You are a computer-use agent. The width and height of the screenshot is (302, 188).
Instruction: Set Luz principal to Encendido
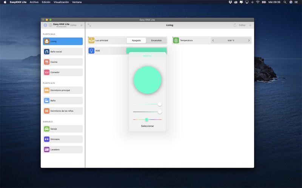click(156, 41)
